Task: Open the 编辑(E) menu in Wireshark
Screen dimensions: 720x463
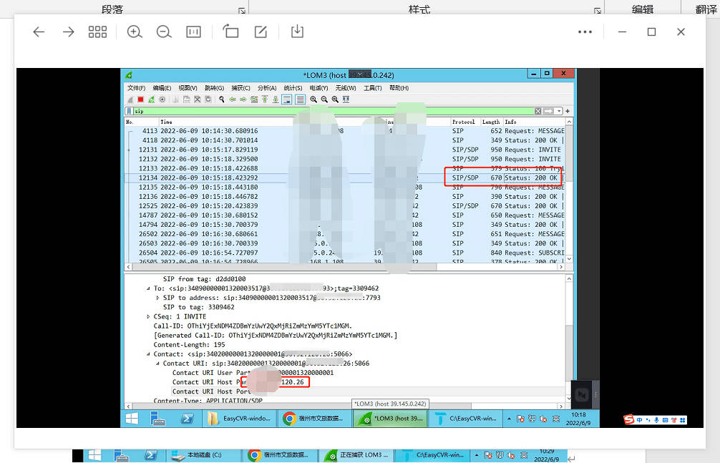Action: tap(162, 88)
